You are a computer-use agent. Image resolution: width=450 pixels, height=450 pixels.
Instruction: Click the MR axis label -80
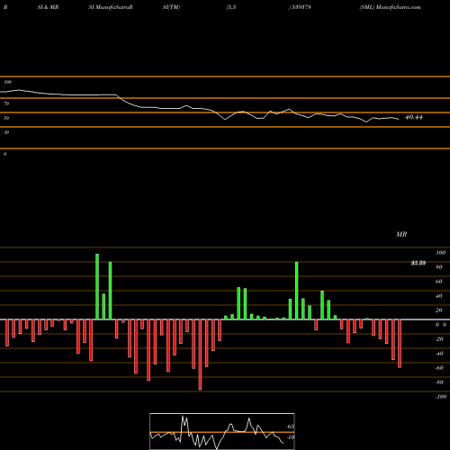pos(439,382)
